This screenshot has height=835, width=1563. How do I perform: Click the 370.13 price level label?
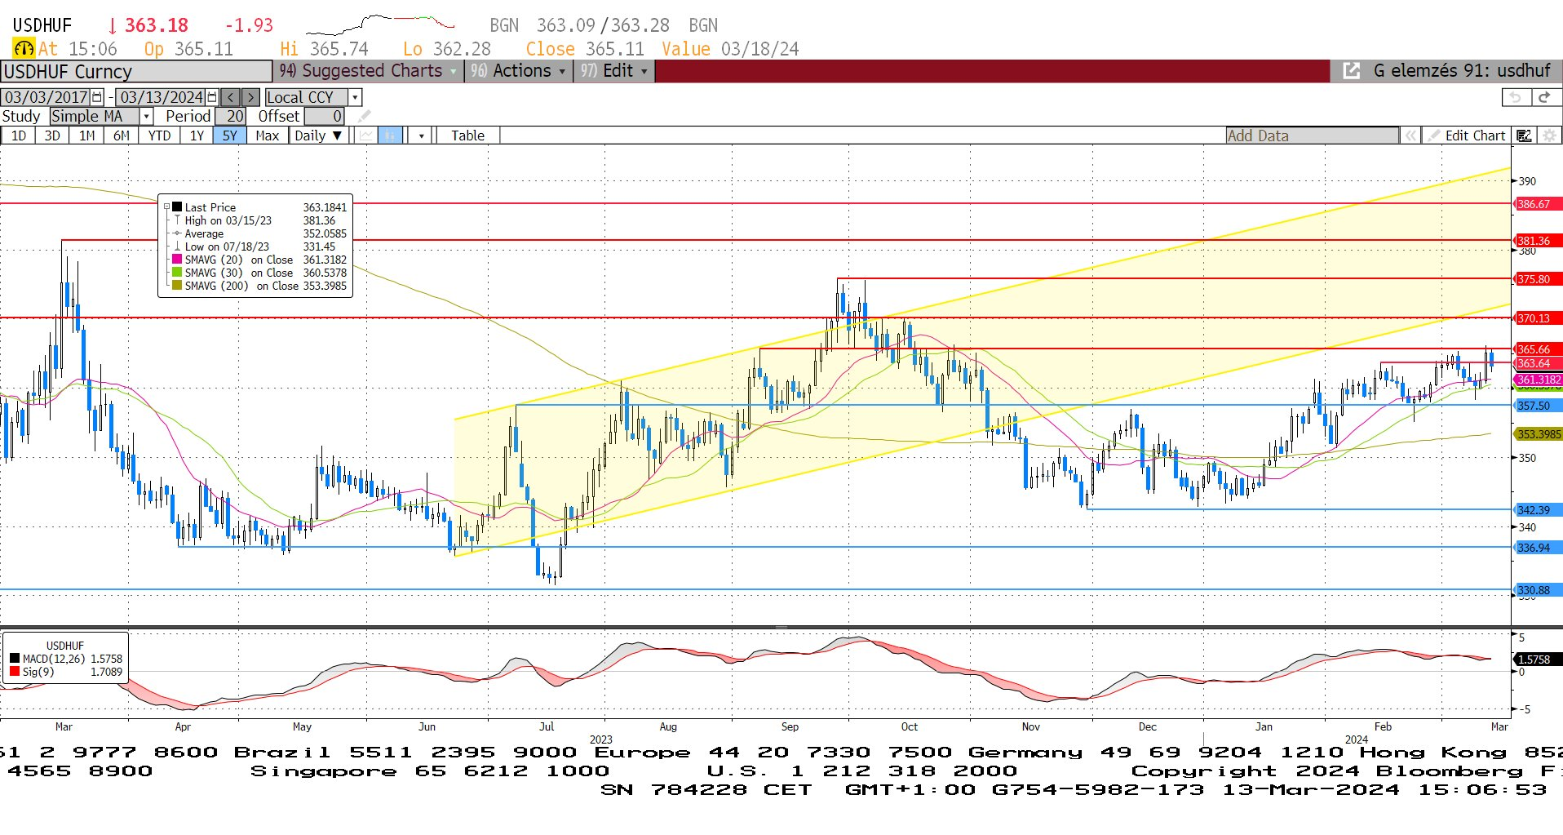pos(1537,318)
